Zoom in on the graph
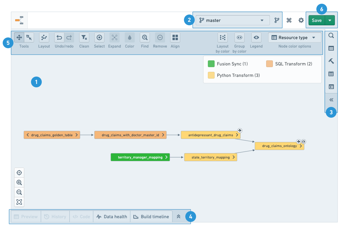Viewport: 347px width, 230px height. [x=19, y=182]
